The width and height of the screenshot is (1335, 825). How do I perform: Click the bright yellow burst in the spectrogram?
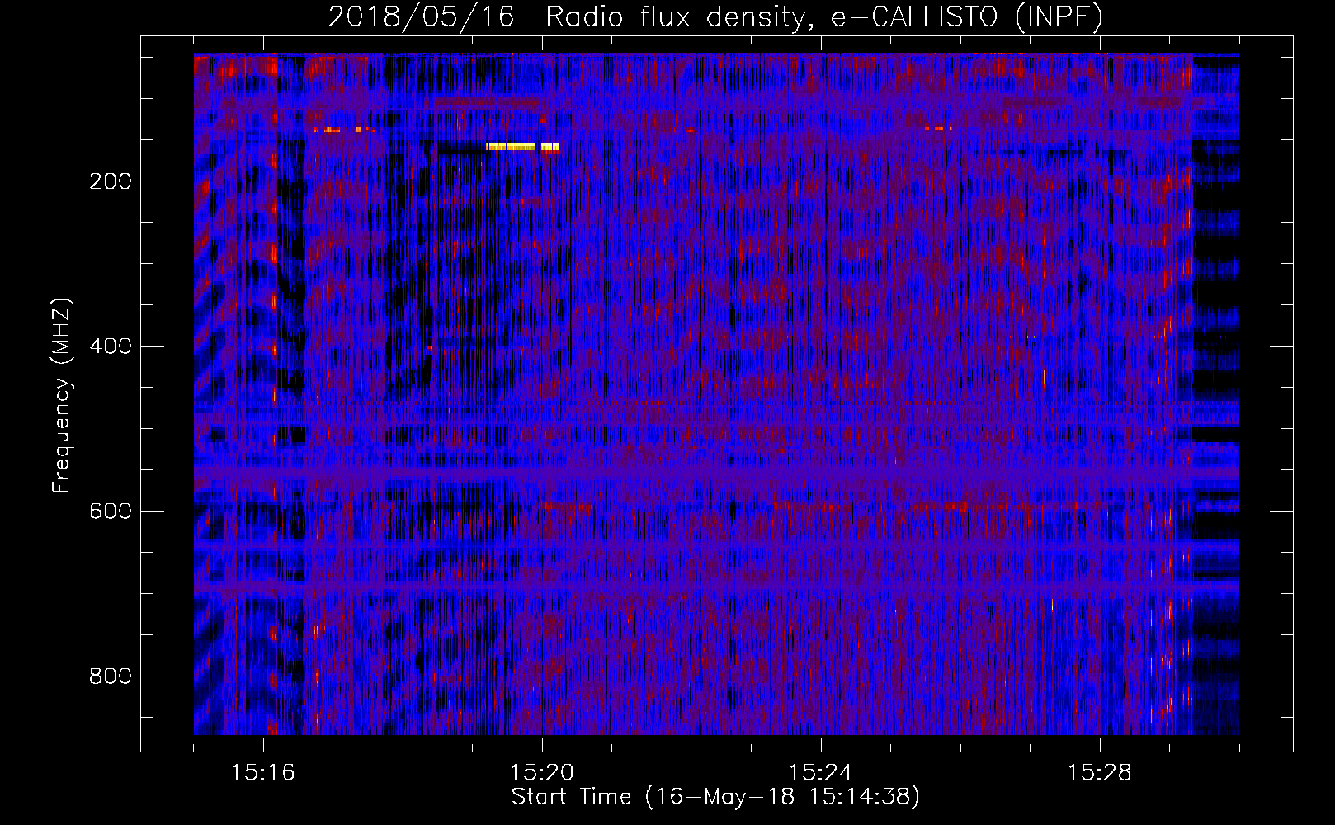coord(522,147)
